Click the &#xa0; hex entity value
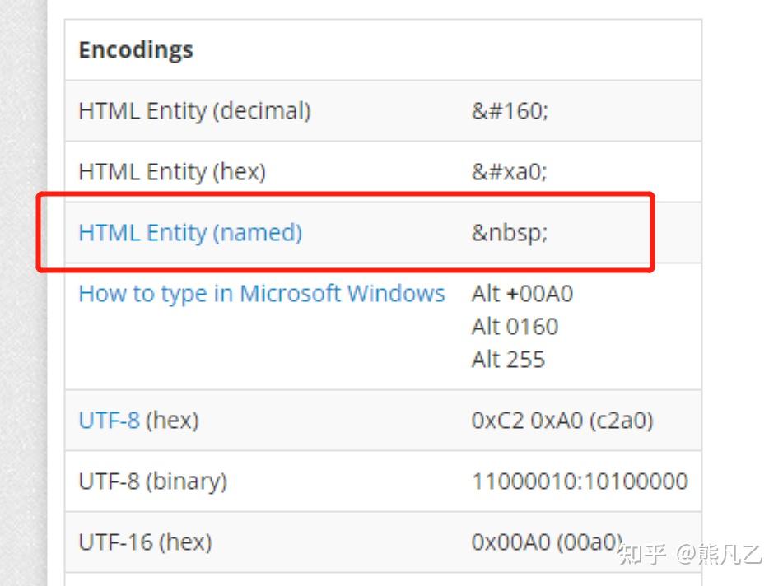The image size is (783, 586). (x=509, y=172)
